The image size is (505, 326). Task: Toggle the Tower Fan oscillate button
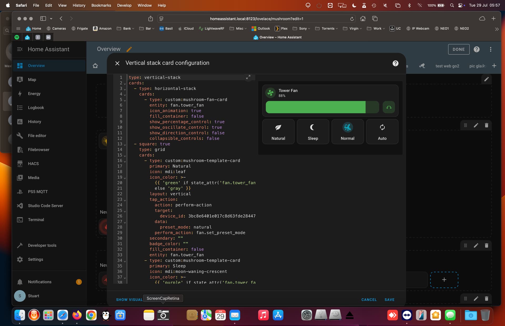pos(389,107)
